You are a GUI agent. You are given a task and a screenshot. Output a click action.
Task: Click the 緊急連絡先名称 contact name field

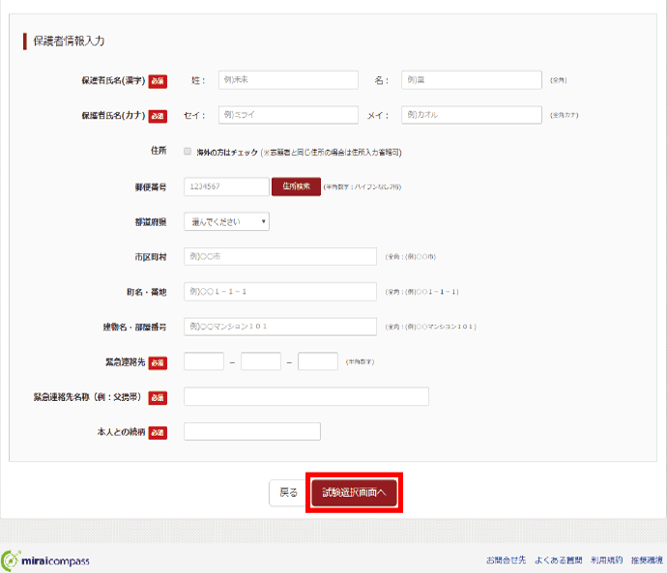[306, 396]
